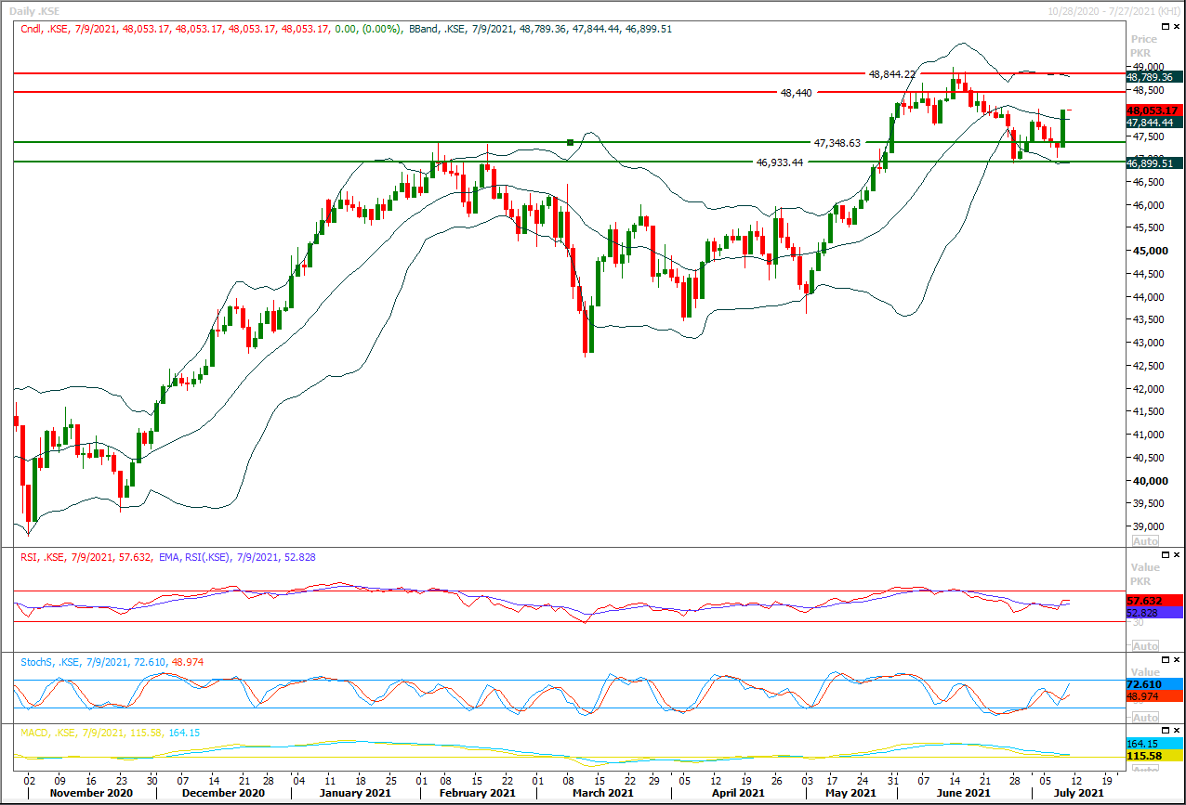
Task: Select the StochS .KSE legend label
Action: click(112, 662)
